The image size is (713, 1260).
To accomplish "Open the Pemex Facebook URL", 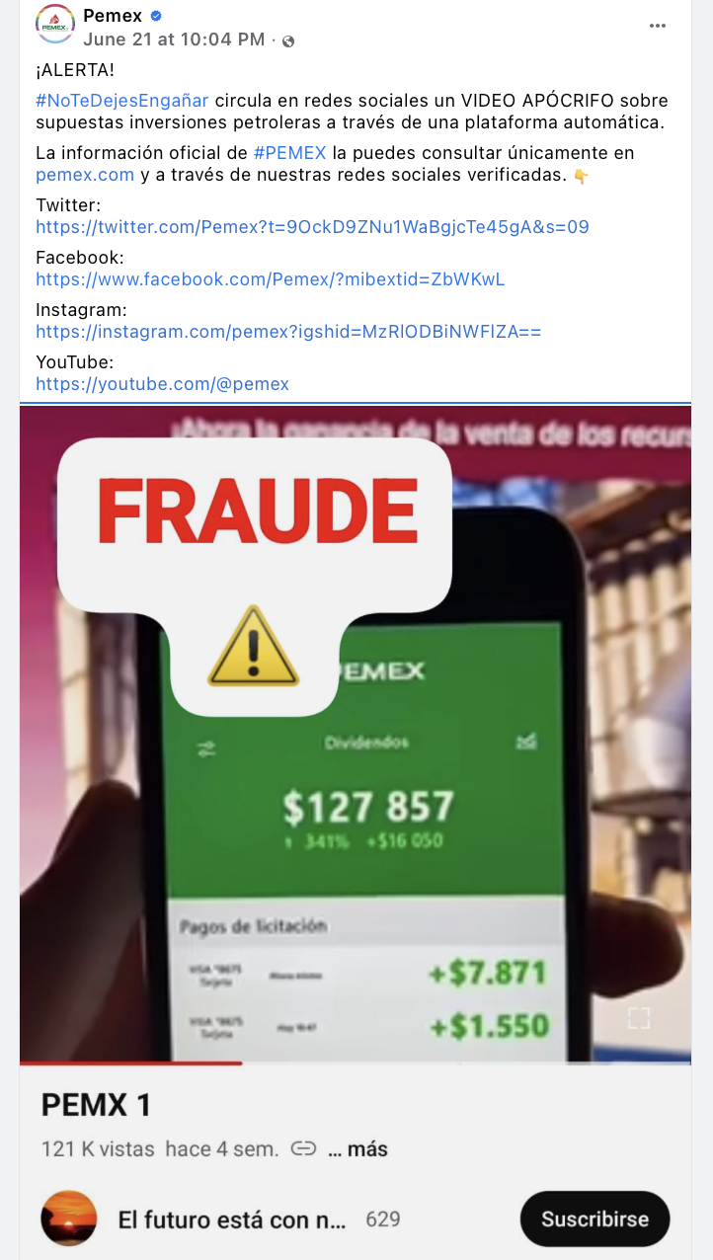I will [x=271, y=278].
